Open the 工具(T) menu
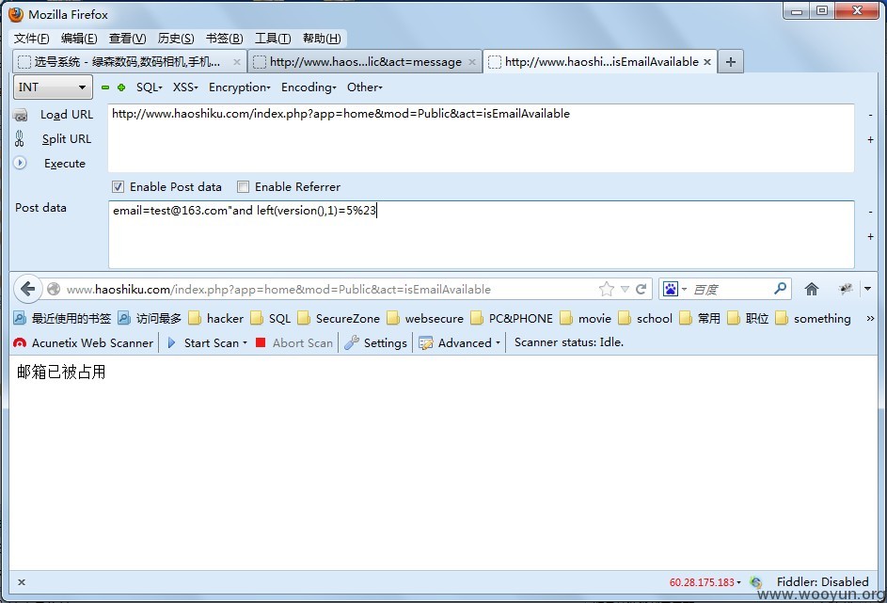Screen dimensions: 887x603 273,38
